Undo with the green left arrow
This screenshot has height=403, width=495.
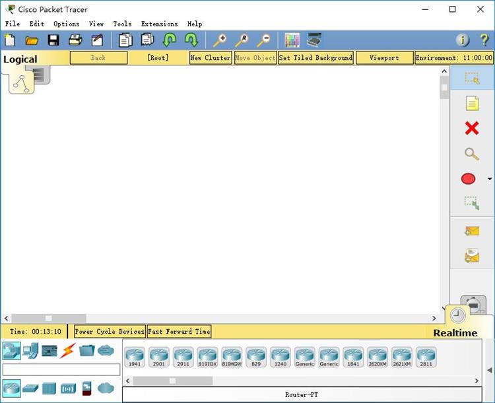click(x=169, y=40)
